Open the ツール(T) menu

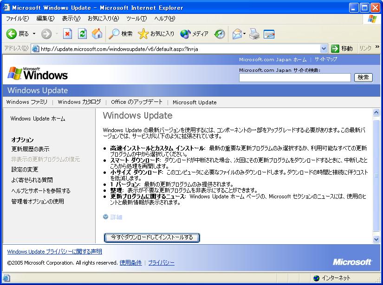coord(136,19)
